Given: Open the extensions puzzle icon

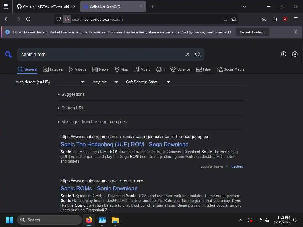Looking at the screenshot, I should tap(275, 19).
